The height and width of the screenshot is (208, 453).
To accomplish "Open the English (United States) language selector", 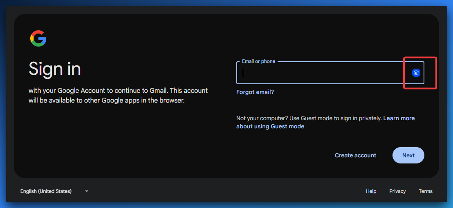I will click(46, 191).
